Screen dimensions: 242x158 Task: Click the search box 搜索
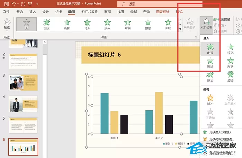160,4
